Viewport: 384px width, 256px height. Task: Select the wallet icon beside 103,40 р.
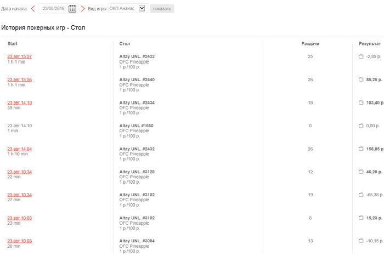click(360, 103)
